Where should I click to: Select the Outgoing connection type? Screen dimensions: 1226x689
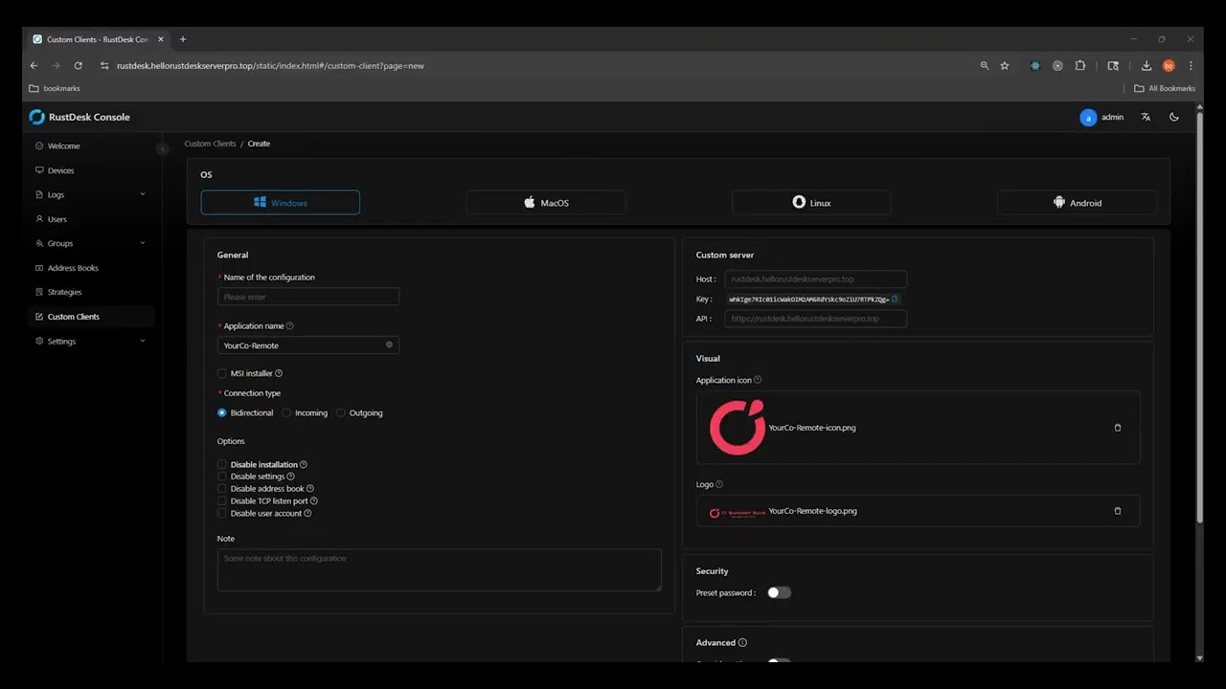point(341,413)
